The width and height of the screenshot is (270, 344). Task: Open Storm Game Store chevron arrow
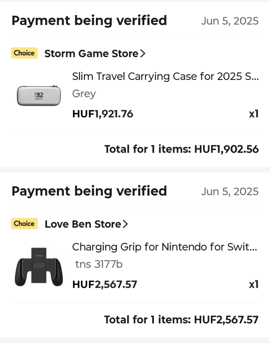143,53
